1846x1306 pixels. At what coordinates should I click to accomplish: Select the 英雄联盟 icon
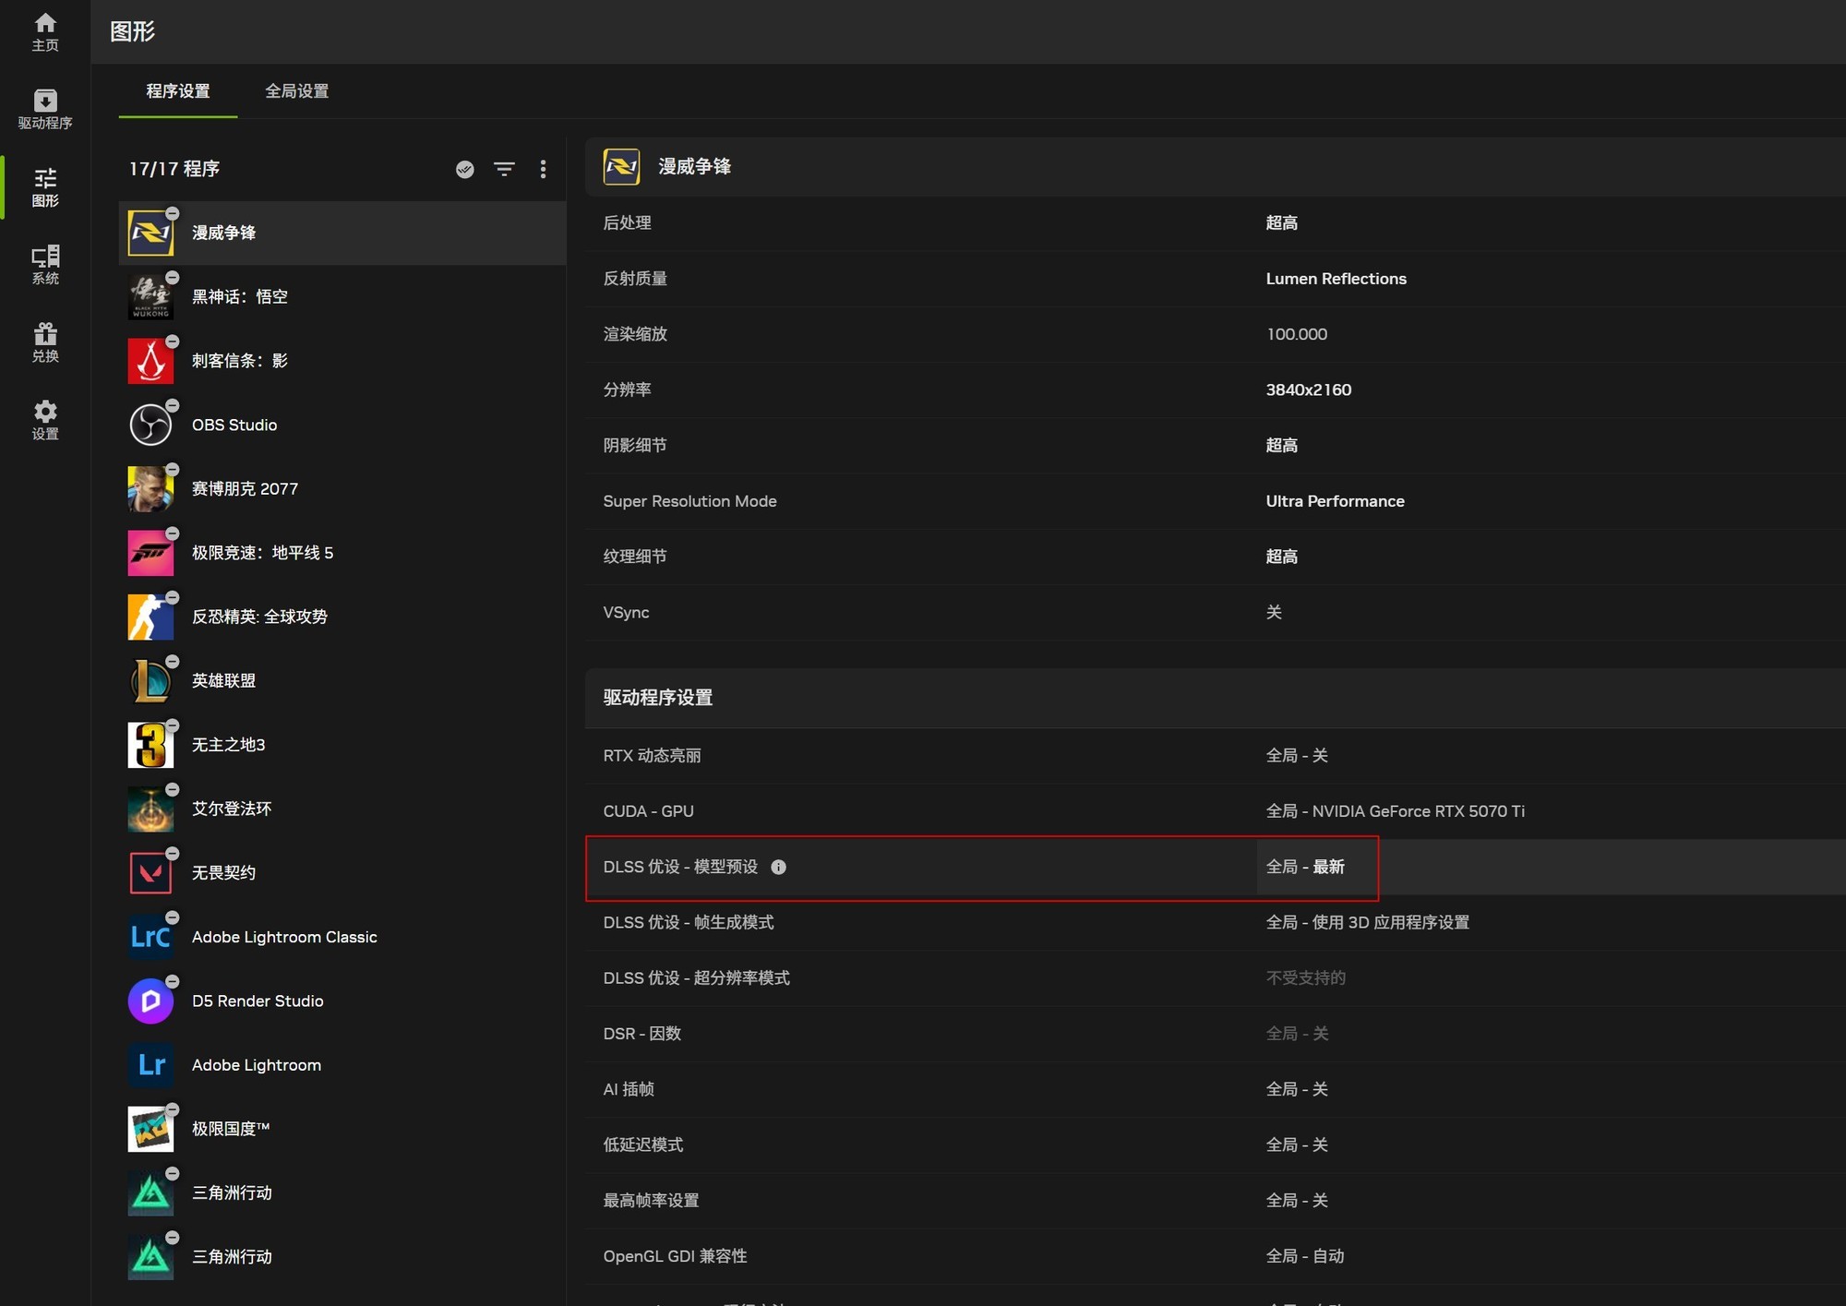click(150, 680)
